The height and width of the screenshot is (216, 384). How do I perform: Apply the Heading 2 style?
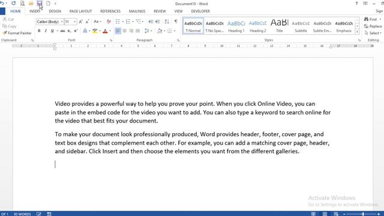[x=257, y=26]
